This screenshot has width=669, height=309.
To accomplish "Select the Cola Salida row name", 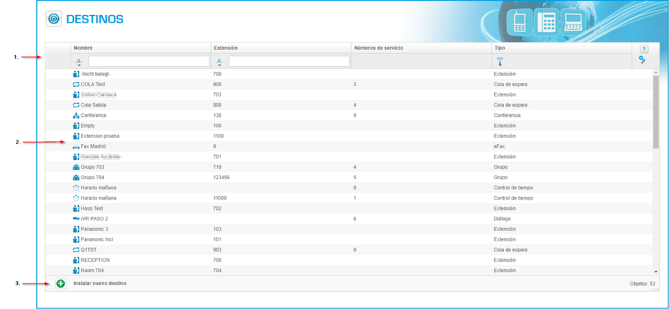I will point(93,105).
